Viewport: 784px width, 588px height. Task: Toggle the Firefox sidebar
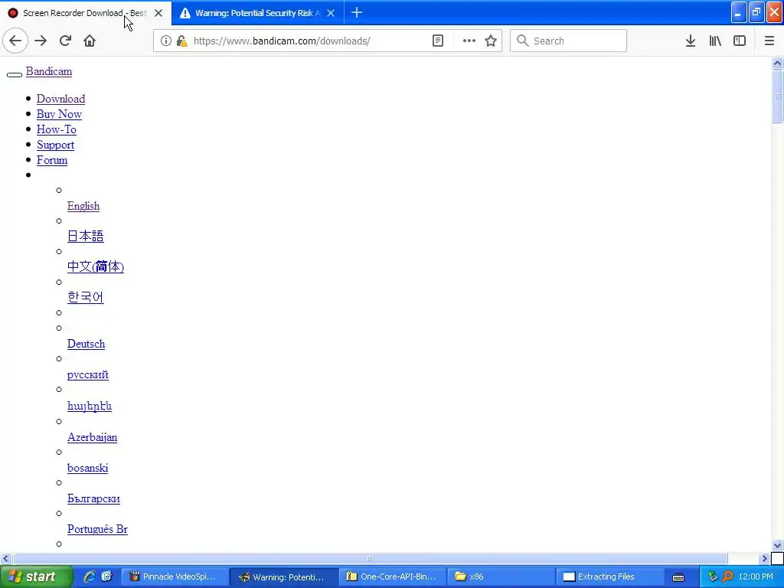740,41
